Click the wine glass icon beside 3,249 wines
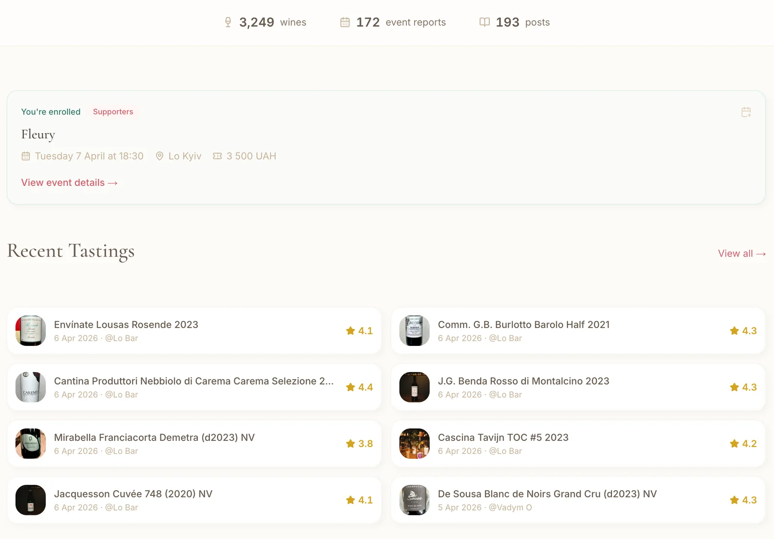 point(228,22)
